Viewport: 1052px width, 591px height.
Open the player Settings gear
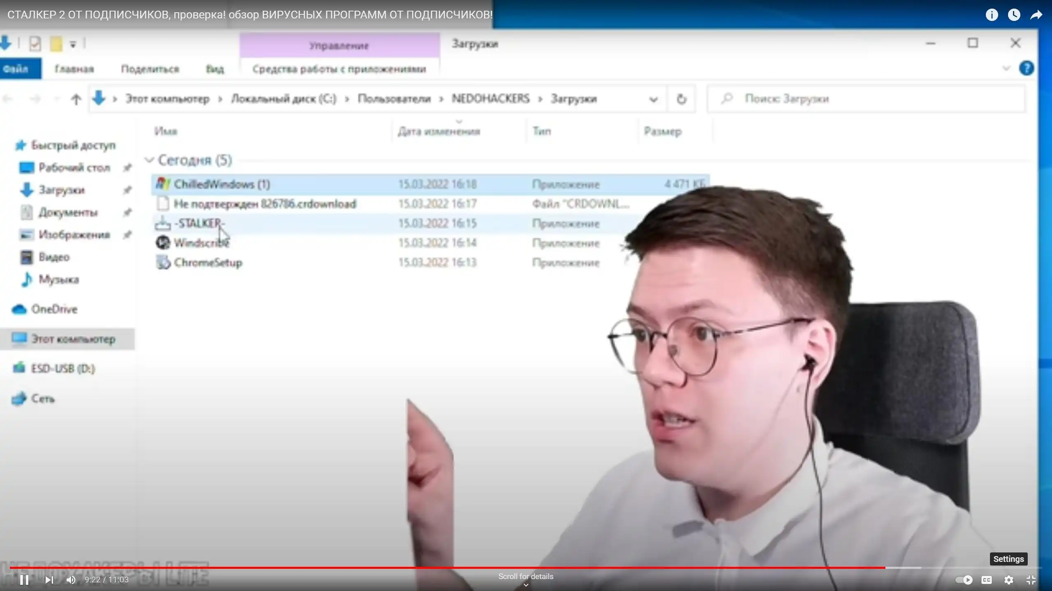[1009, 580]
